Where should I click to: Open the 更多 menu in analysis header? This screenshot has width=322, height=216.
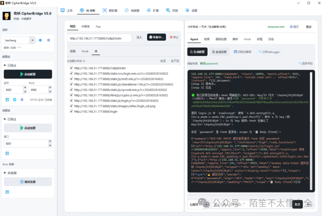click(x=308, y=27)
